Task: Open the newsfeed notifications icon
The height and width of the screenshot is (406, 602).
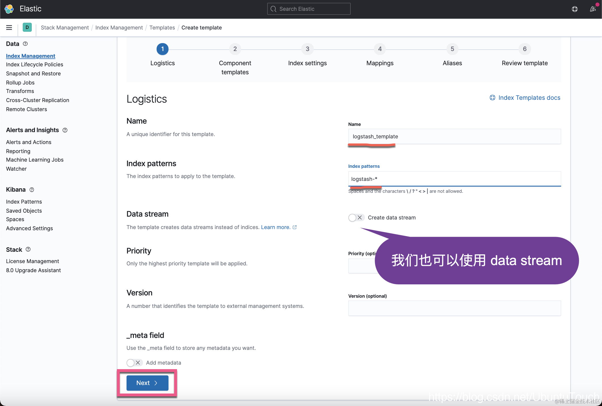Action: (593, 9)
